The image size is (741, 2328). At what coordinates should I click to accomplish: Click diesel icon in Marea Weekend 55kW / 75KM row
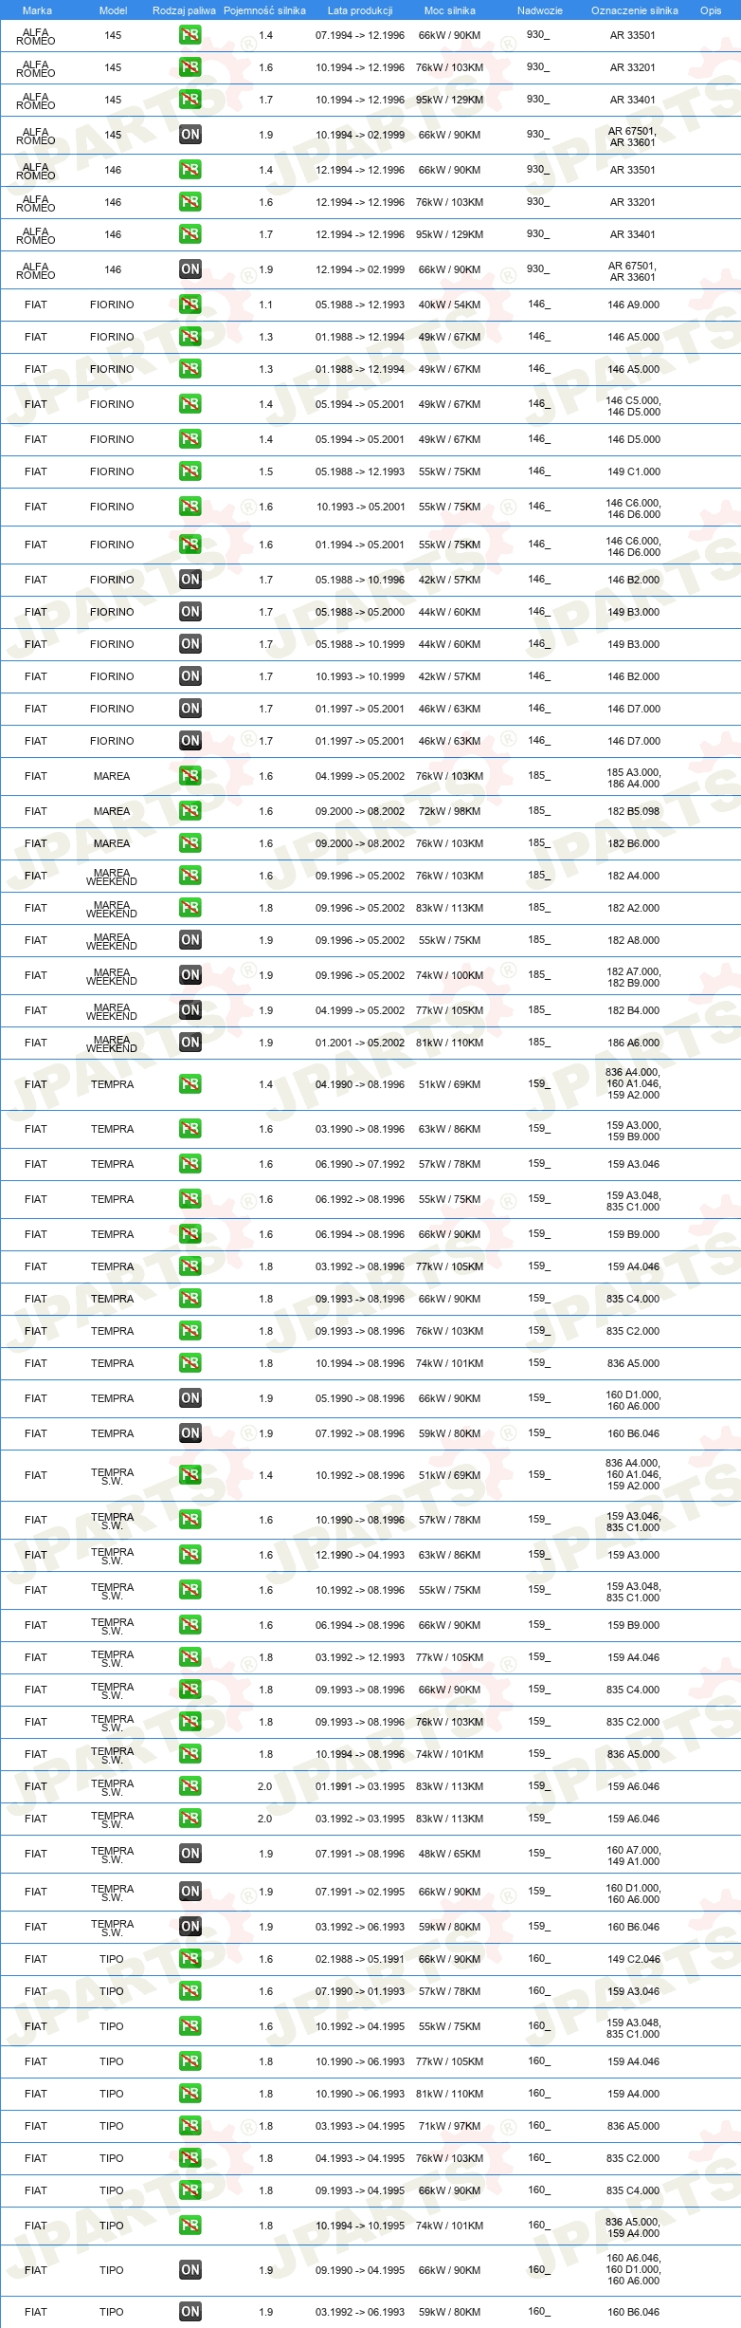pos(190,940)
